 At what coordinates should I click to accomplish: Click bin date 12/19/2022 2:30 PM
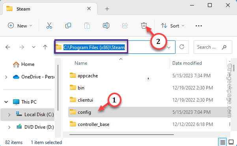(192, 88)
